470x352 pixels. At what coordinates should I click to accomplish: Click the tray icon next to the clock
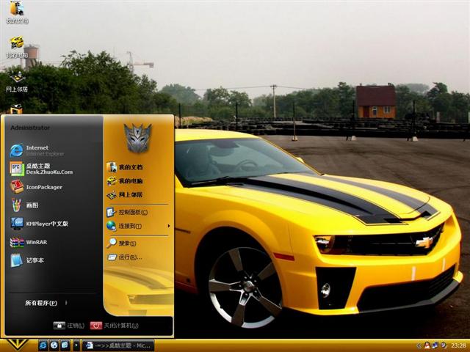444,345
